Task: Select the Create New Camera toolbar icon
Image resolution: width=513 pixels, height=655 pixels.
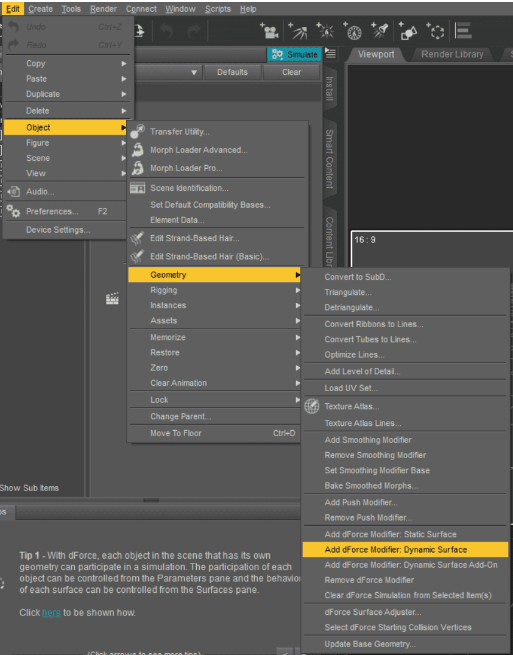Action: 269,30
